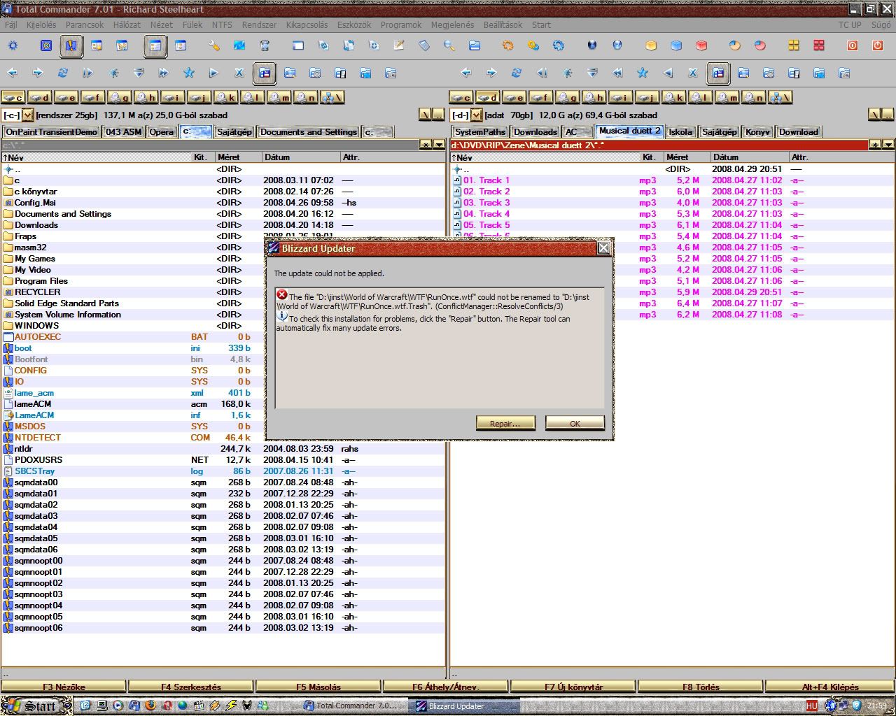
Task: Click the single orange gear toolbar icon
Action: click(508, 46)
